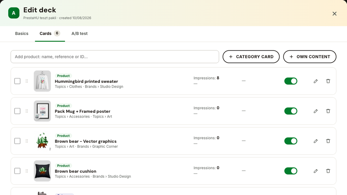Go to the A/B test tab
The width and height of the screenshot is (347, 195).
(79, 34)
